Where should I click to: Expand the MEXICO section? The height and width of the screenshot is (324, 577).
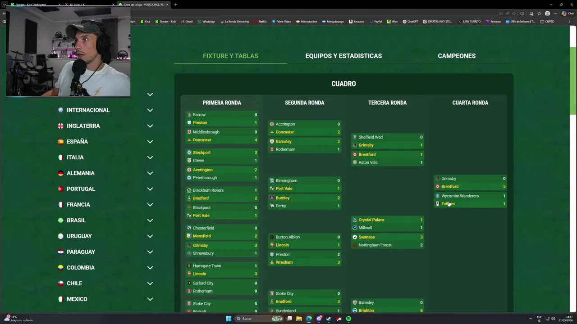[x=106, y=299]
